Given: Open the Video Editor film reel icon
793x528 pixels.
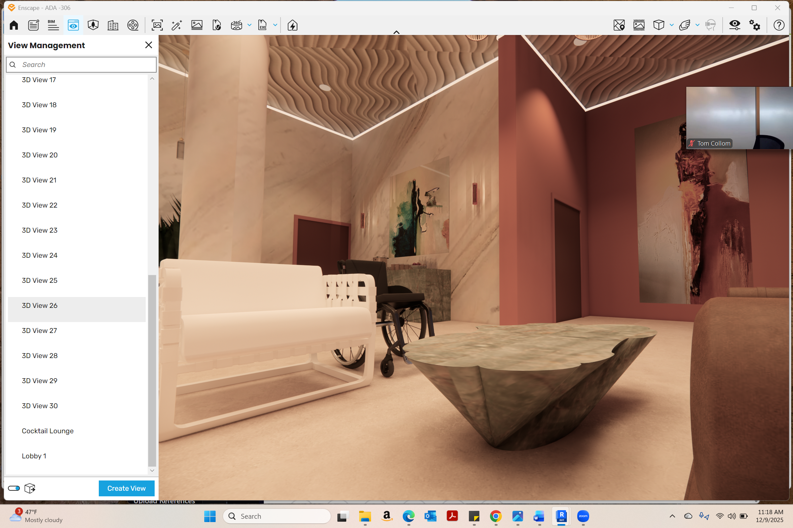Looking at the screenshot, I should pos(133,25).
